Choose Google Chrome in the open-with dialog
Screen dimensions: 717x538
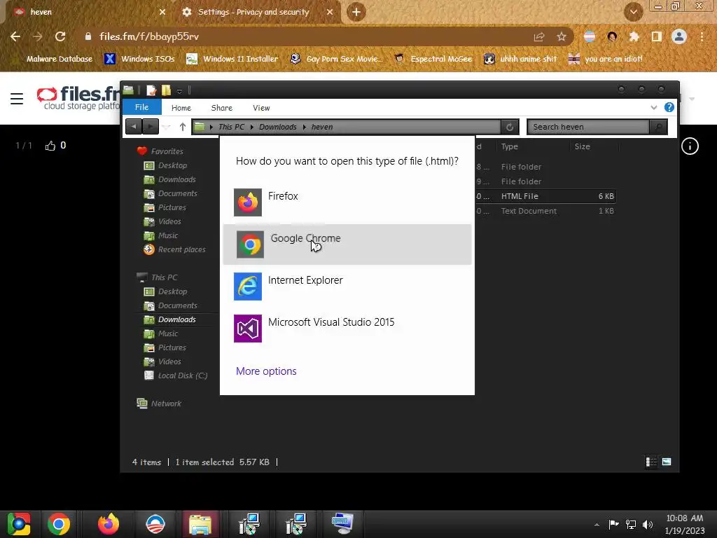click(x=347, y=244)
